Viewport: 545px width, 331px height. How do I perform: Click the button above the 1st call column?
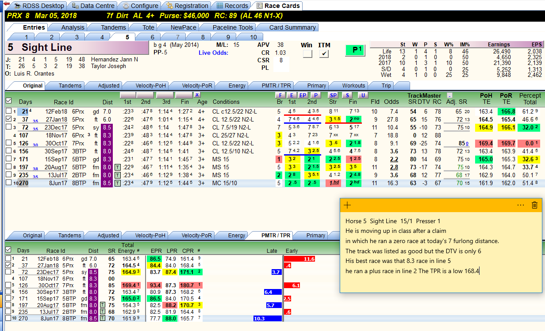pos(127,95)
